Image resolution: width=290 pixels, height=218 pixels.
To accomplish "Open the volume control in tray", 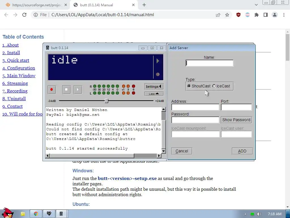I will click(259, 214).
